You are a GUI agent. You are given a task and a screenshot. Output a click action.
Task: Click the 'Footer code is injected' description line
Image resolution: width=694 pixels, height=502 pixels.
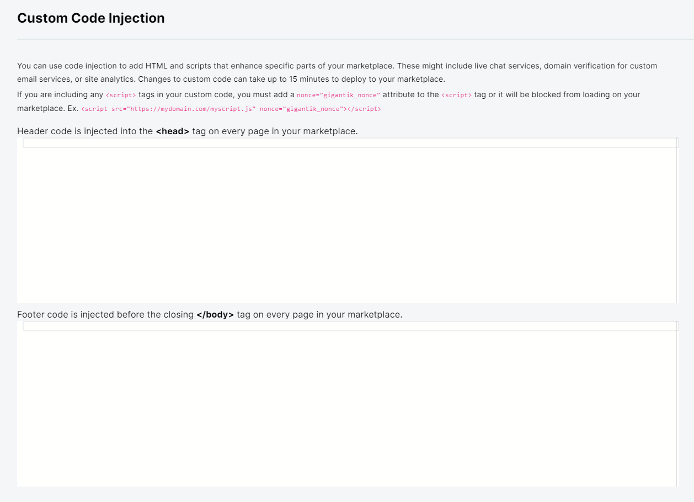tap(210, 315)
